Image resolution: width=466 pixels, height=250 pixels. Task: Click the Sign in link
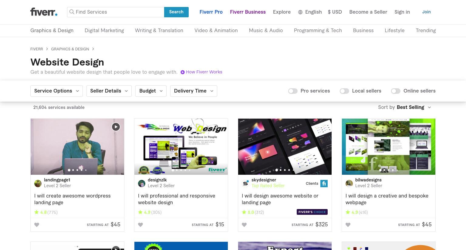pyautogui.click(x=402, y=12)
